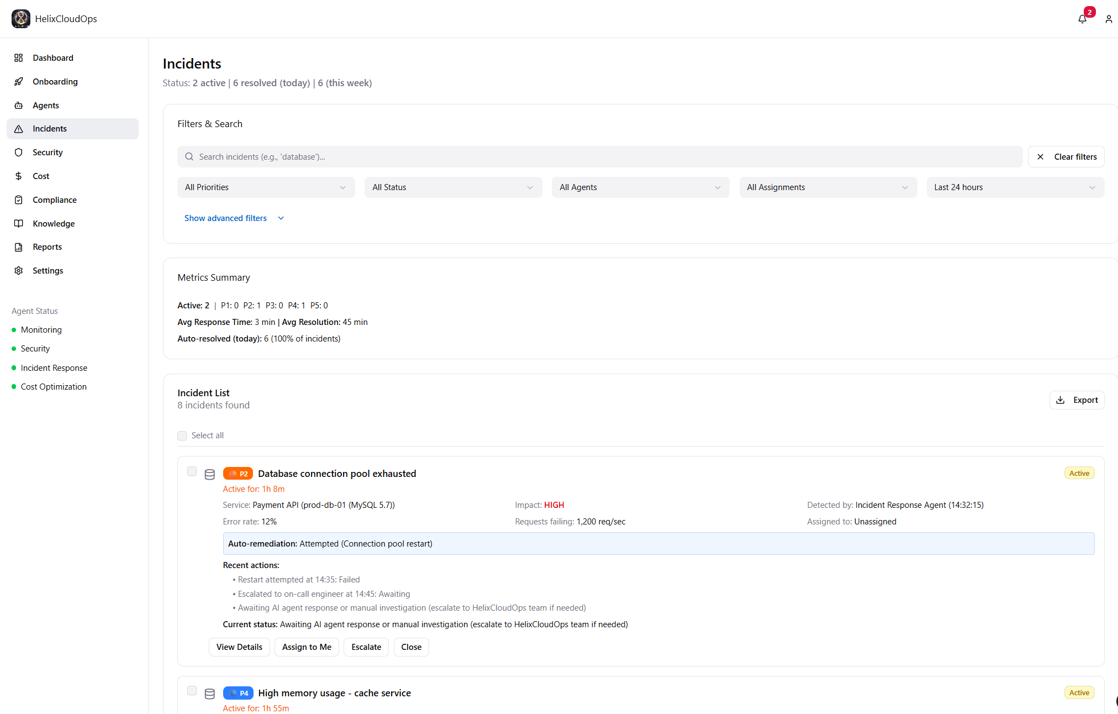The height and width of the screenshot is (714, 1118).
Task: Open the All Priorities dropdown
Action: click(x=266, y=187)
